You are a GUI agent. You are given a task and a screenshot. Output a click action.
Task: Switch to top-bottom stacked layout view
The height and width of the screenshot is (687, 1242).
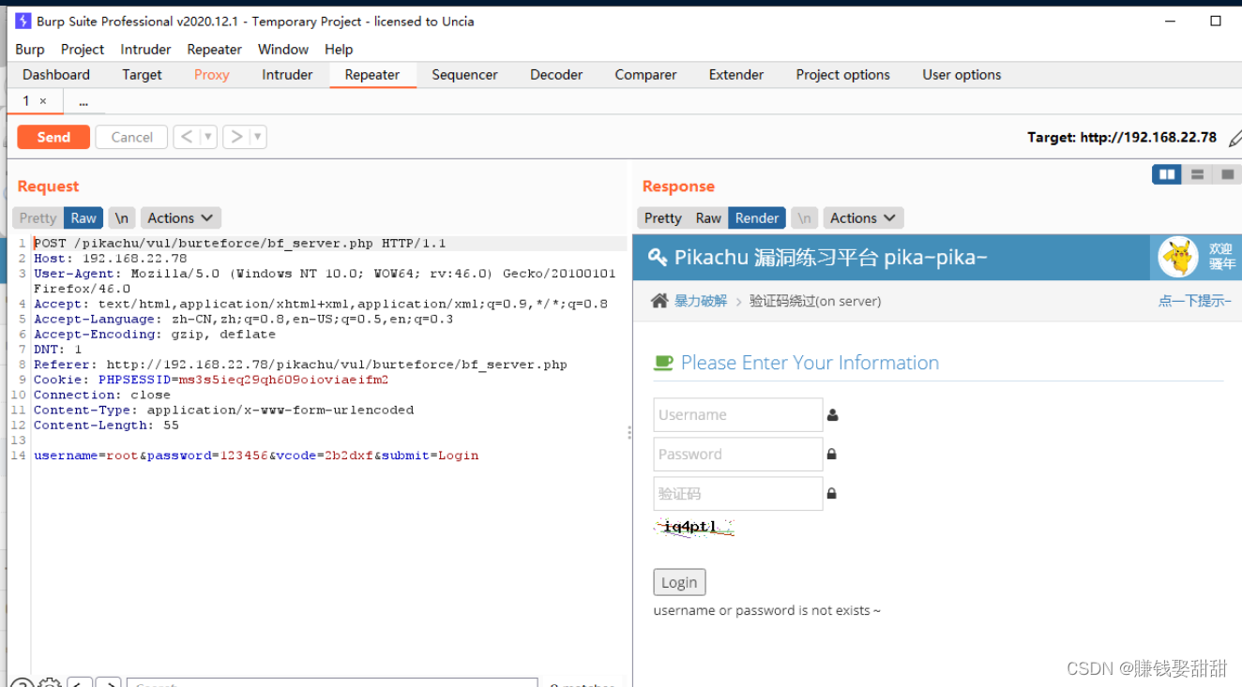click(x=1197, y=174)
